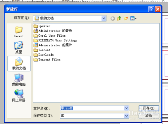The image size is (168, 124).
Task: Select the Updater folder icon
Action: tap(36, 26)
